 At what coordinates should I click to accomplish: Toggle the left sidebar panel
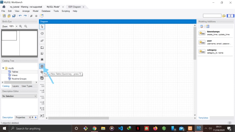tap(229, 16)
